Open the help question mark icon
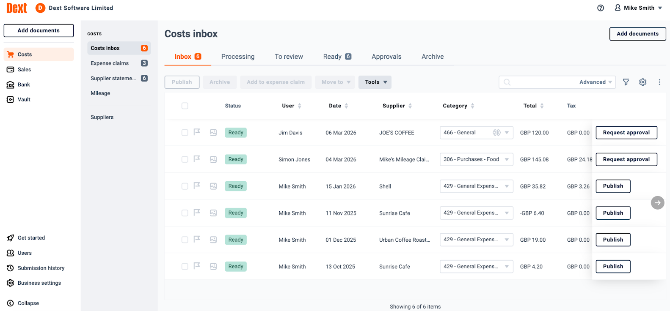Screen dimensions: 670x311 tap(601, 8)
